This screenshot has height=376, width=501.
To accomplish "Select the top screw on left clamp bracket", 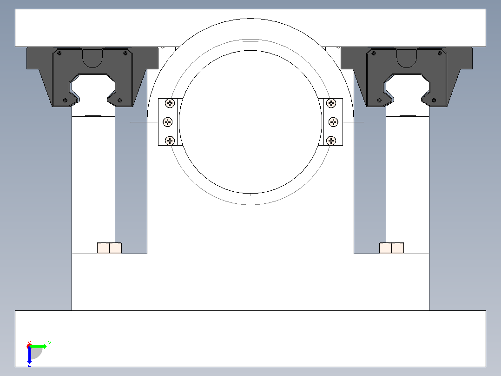I will point(170,103).
